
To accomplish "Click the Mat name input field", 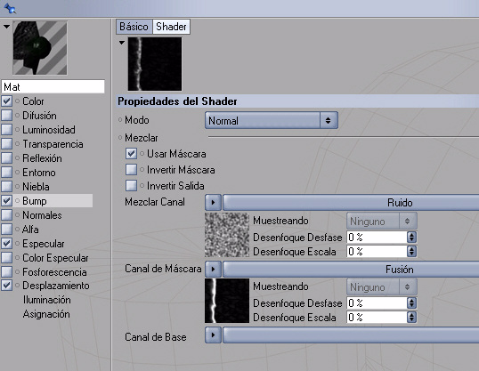I will click(53, 86).
